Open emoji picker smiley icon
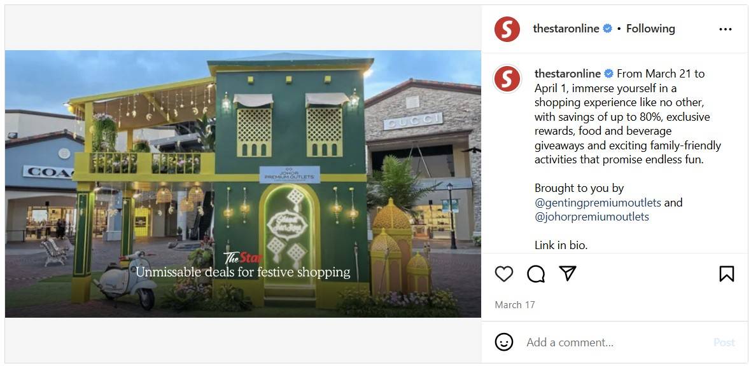The width and height of the screenshot is (751, 366). 504,342
